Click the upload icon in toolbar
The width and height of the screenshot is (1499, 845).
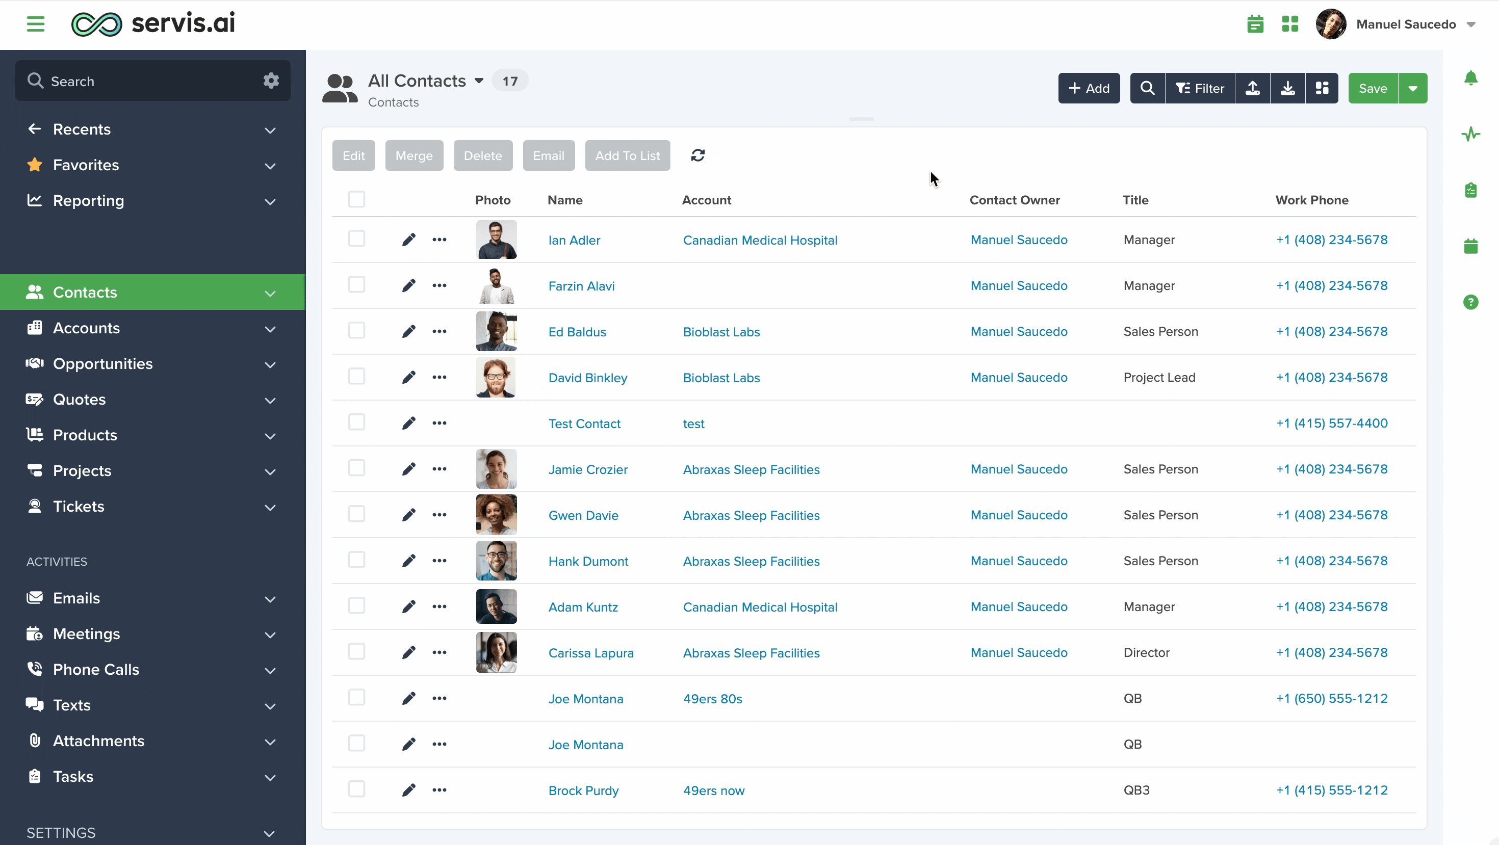(1252, 88)
